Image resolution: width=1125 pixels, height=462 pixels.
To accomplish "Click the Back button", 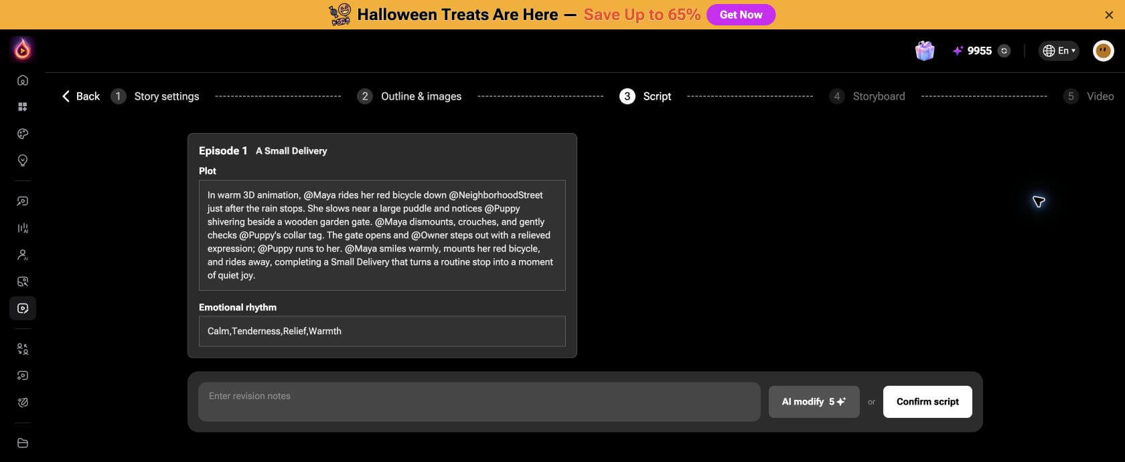I will 81,96.
